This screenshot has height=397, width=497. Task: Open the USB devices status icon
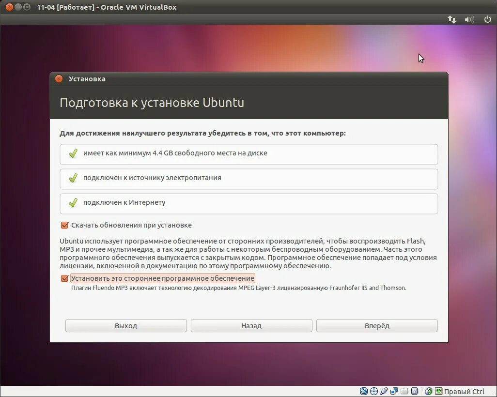point(384,391)
